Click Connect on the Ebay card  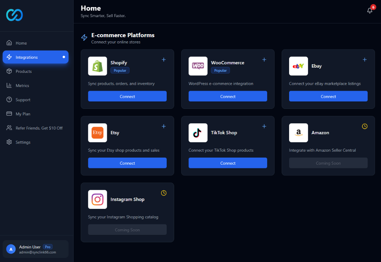click(328, 96)
